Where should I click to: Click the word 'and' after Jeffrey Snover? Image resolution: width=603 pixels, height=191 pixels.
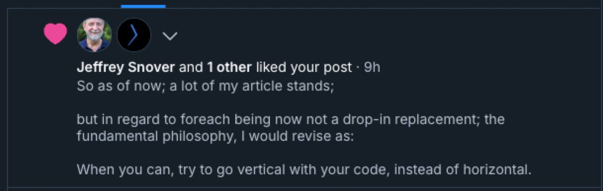tap(191, 67)
